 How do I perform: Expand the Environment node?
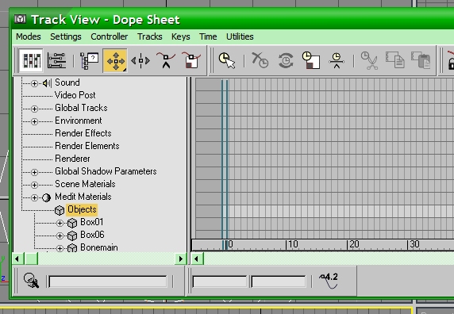tap(34, 122)
